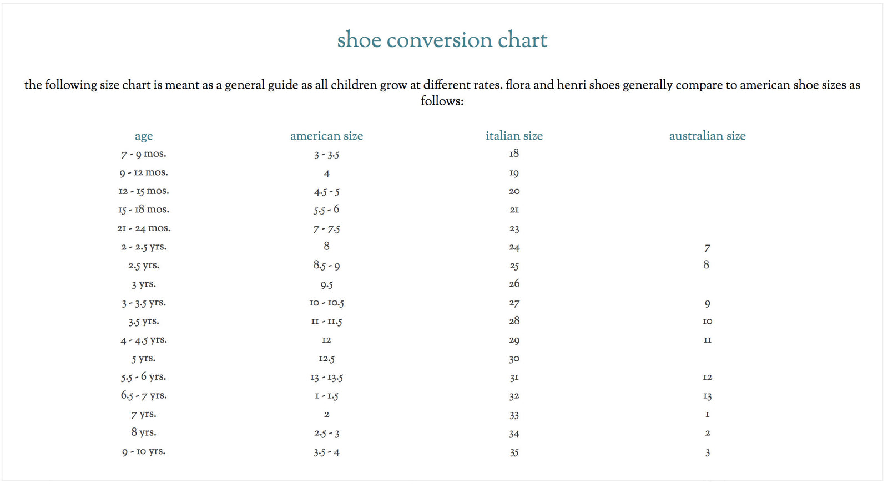Click the introductory size guide paragraph
The height and width of the screenshot is (484, 888).
442,93
